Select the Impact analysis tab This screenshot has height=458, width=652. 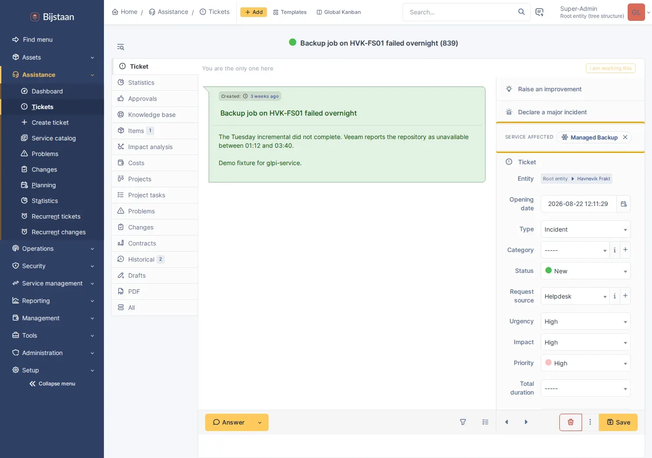(x=155, y=147)
